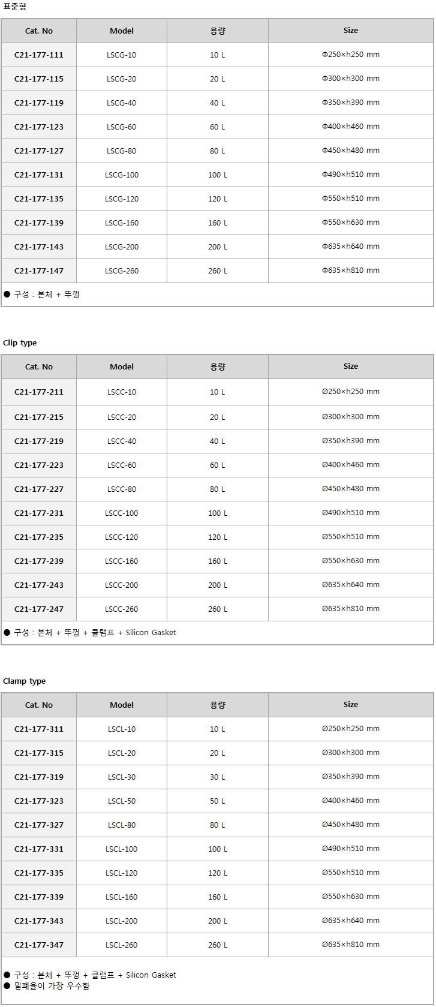Screen dimensions: 436x1007
Task: Click the Clamp type section heading
Action: pos(24,681)
